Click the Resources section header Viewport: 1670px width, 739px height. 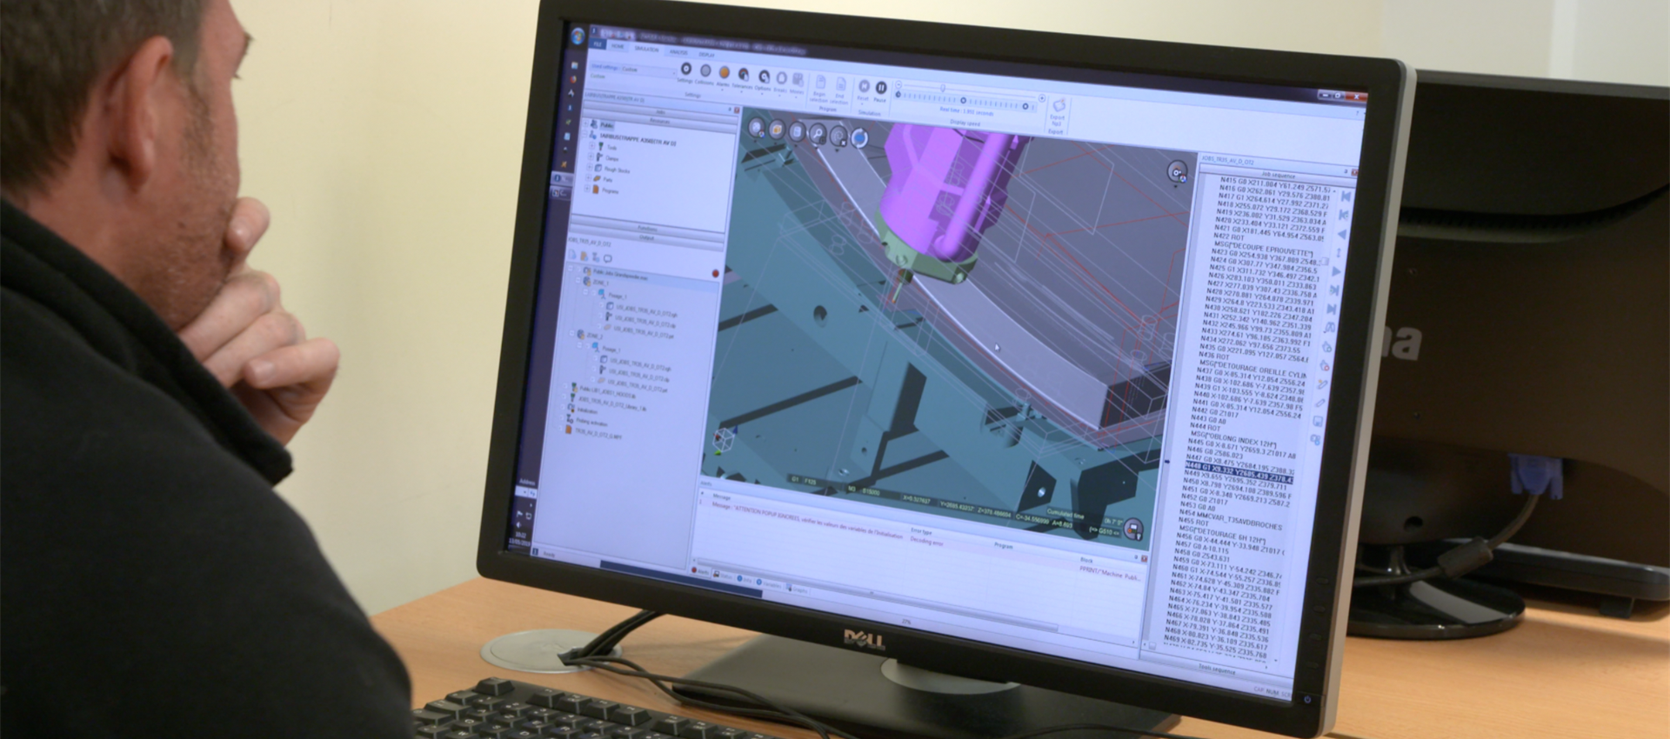[659, 121]
